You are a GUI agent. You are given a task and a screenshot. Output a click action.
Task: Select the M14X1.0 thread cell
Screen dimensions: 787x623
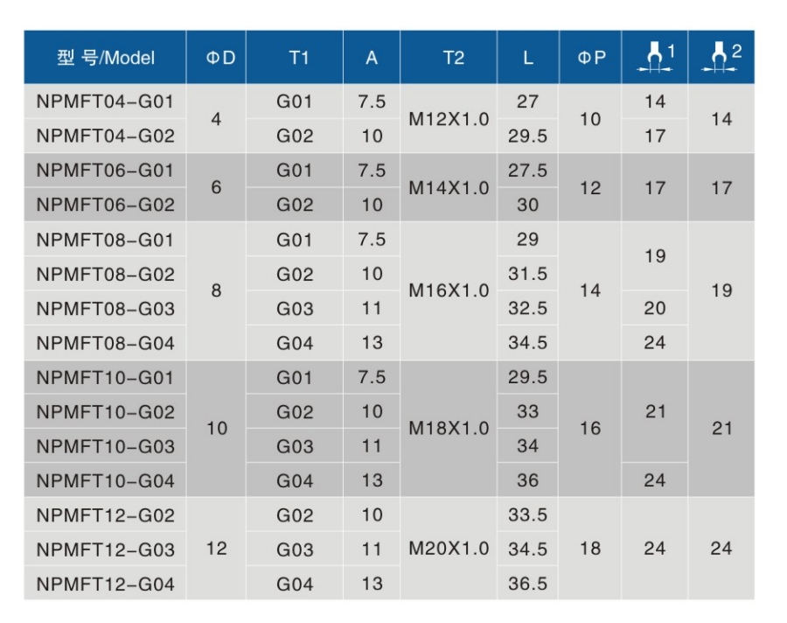[449, 187]
